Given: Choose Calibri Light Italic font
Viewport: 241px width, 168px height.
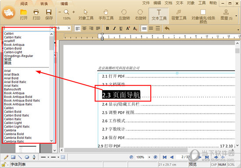Looking at the screenshot, I should click(17, 126).
